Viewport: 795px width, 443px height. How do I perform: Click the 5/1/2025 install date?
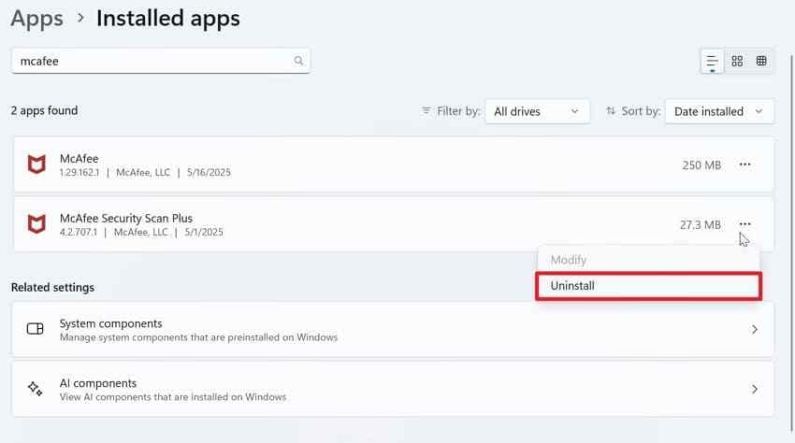point(204,232)
